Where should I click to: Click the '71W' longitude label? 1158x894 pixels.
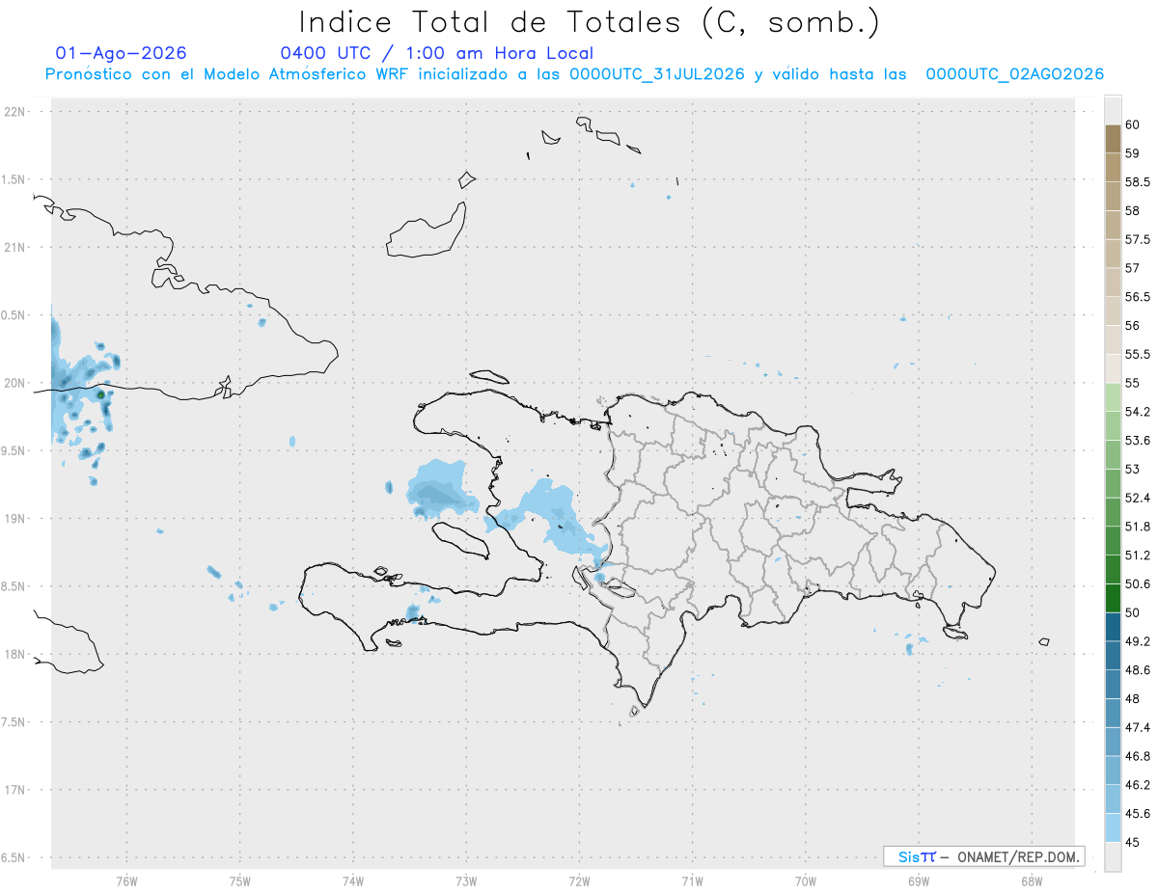click(692, 880)
